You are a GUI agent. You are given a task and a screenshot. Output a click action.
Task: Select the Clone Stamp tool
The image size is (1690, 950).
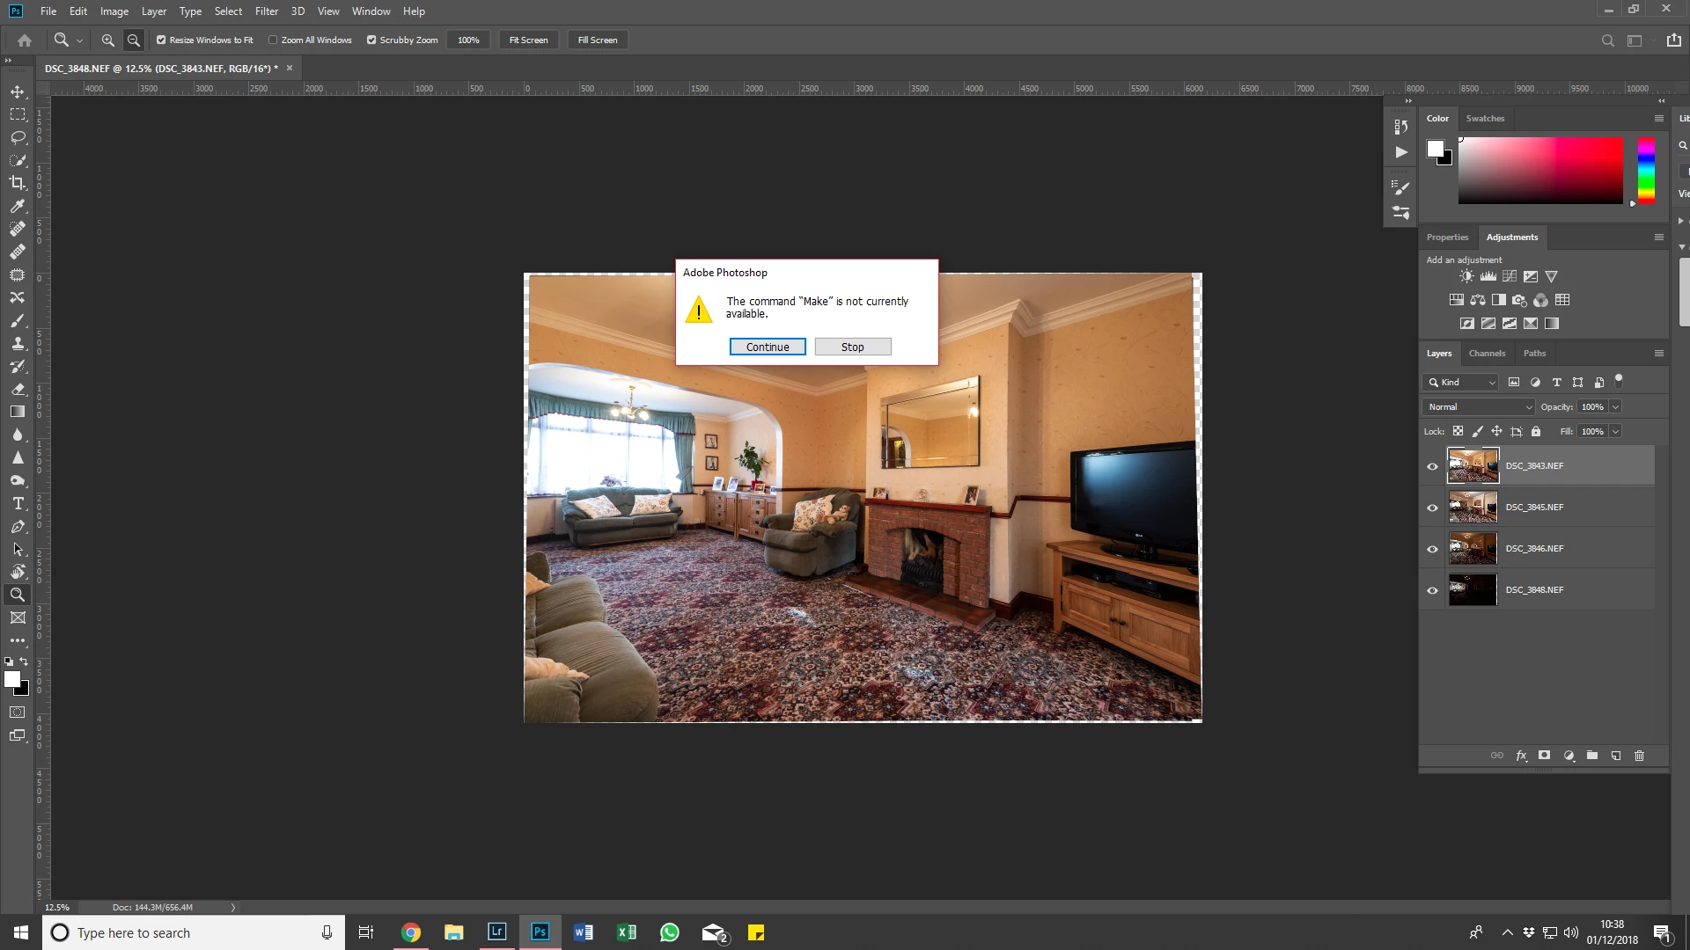(x=18, y=343)
